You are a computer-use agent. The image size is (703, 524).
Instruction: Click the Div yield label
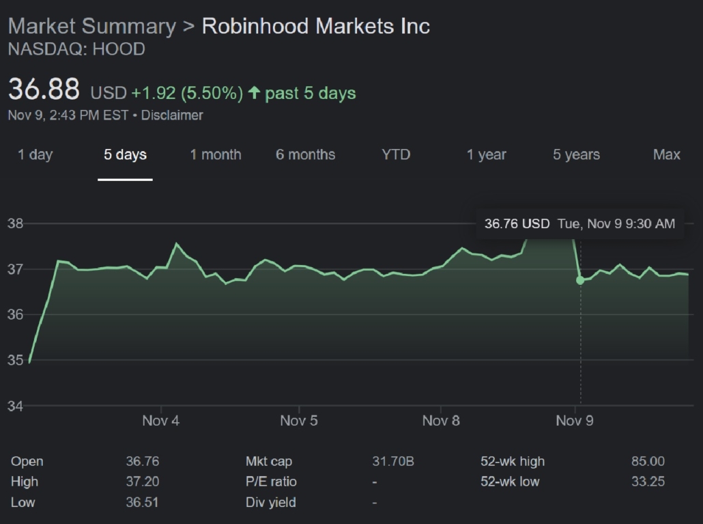pyautogui.click(x=271, y=502)
